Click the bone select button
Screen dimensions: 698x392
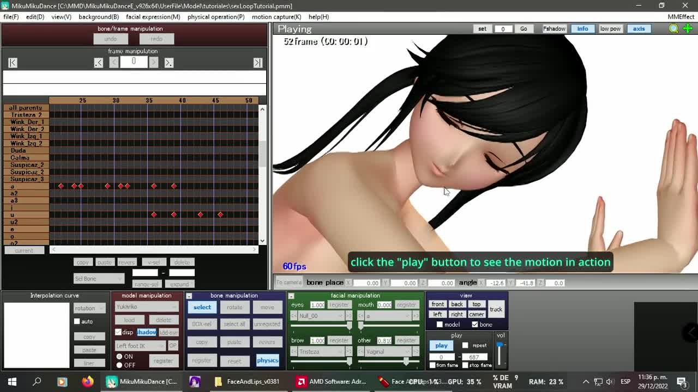[202, 308]
